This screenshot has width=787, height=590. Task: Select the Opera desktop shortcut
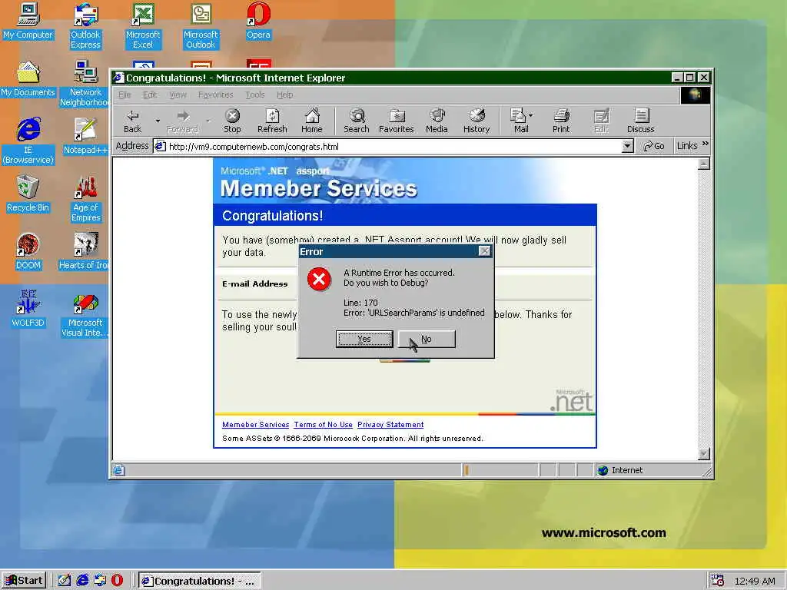tap(258, 21)
